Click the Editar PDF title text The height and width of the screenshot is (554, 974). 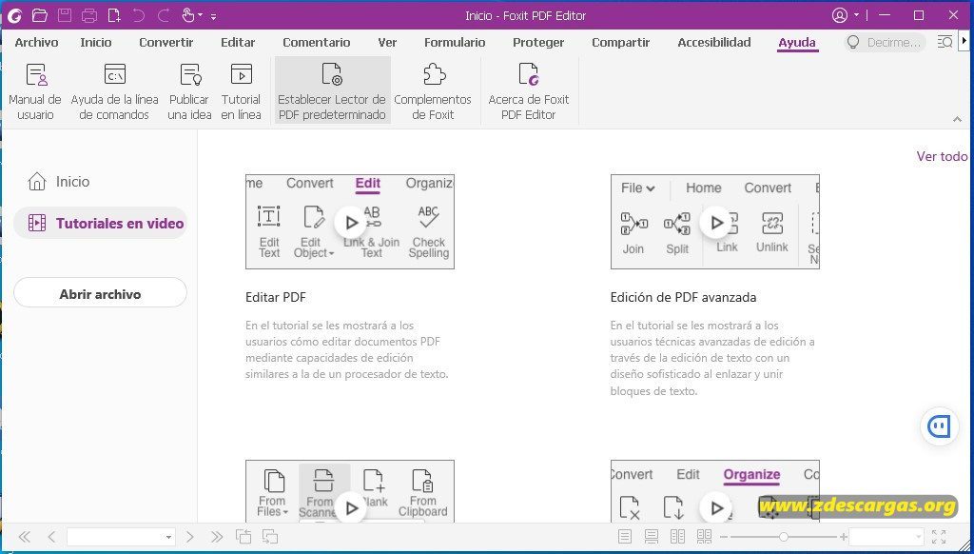pos(275,297)
